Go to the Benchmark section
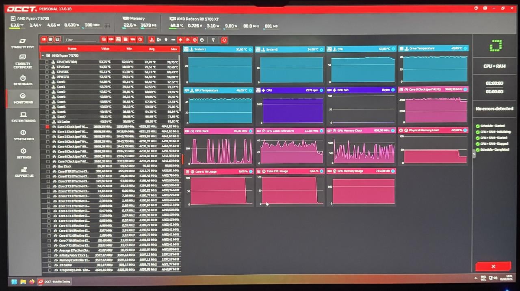 22,79
